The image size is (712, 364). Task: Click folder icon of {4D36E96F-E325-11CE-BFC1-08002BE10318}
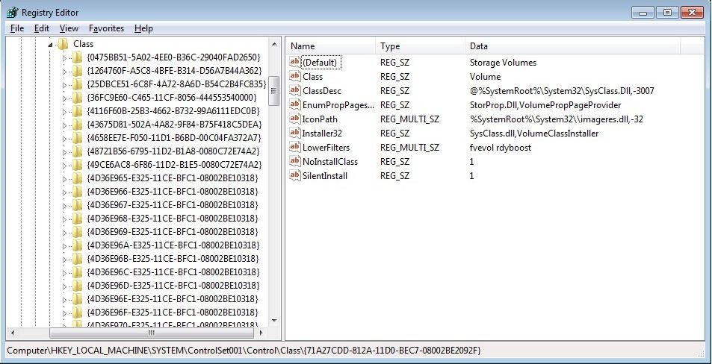coord(77,313)
